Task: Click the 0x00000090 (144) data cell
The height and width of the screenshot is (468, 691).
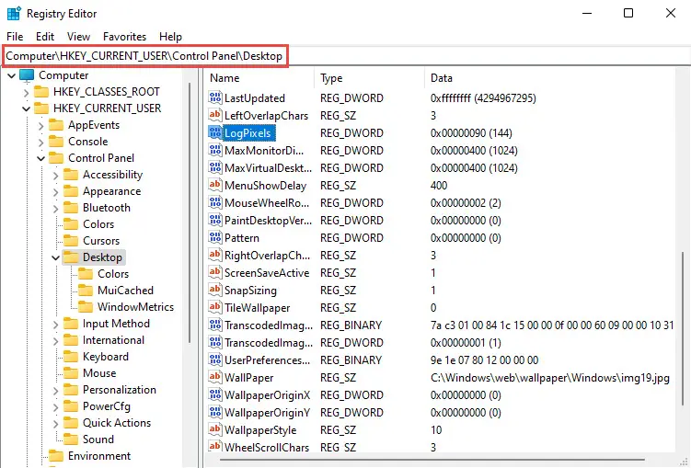Action: [471, 133]
